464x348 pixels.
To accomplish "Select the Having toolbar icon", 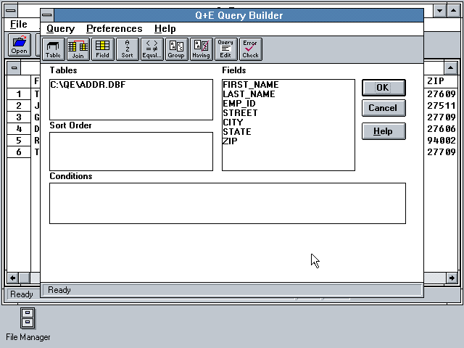I will [x=202, y=49].
